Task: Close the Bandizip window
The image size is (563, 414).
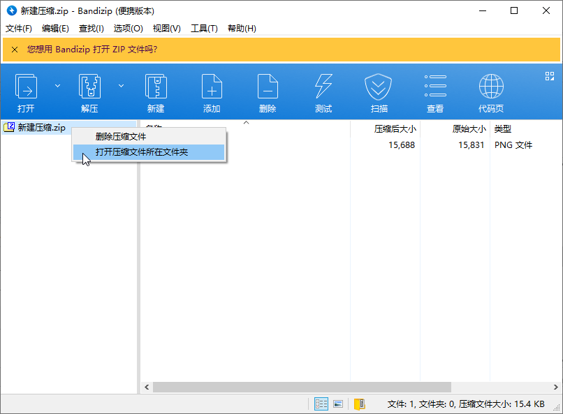Action: pyautogui.click(x=546, y=10)
